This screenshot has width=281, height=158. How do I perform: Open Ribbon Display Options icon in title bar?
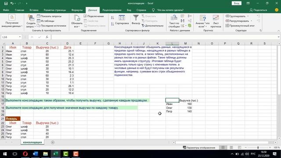click(x=248, y=4)
